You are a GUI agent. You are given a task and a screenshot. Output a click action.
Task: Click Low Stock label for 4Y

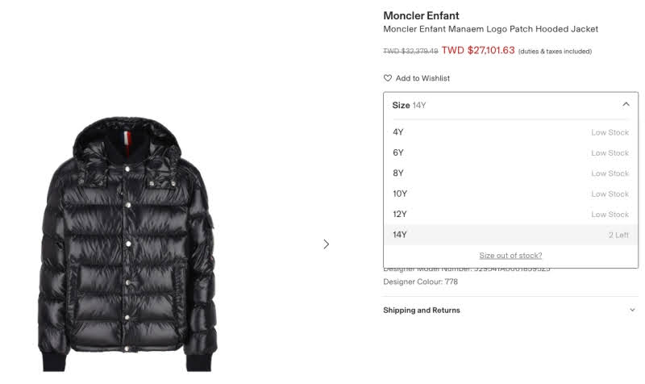pyautogui.click(x=610, y=132)
